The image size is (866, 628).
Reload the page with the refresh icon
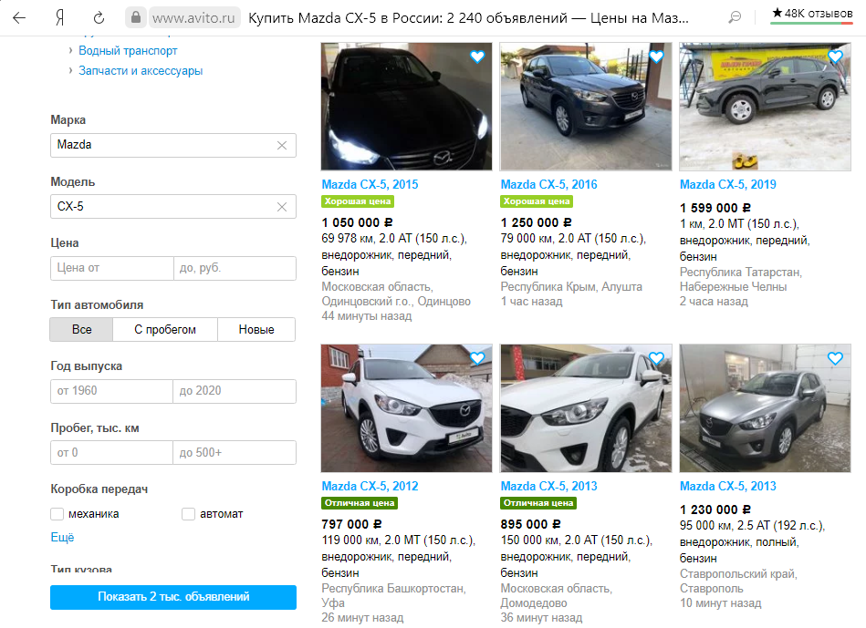[99, 17]
